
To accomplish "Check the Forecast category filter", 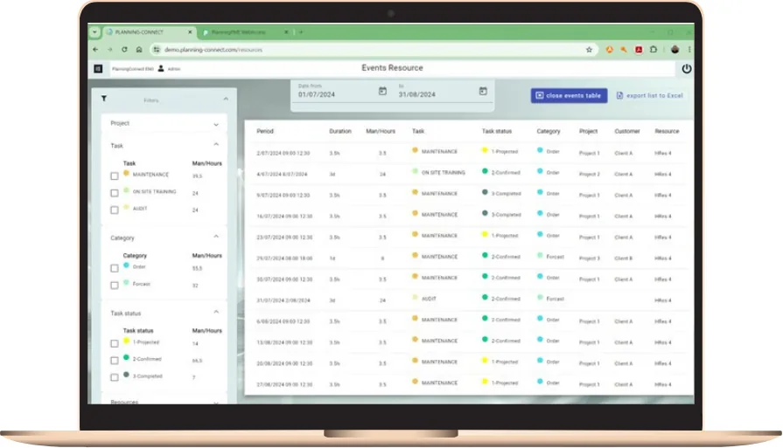I will point(115,285).
